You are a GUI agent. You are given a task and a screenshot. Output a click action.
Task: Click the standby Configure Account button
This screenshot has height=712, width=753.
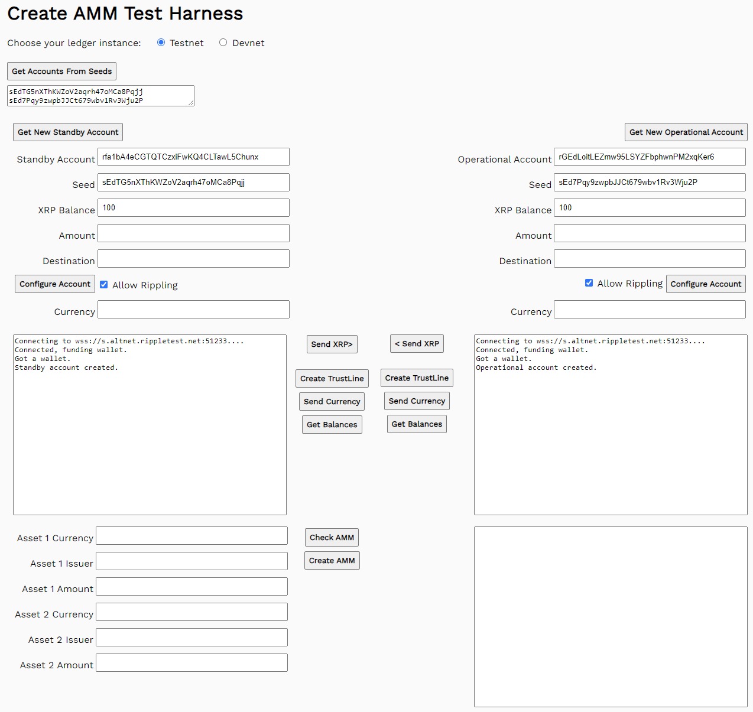[55, 284]
